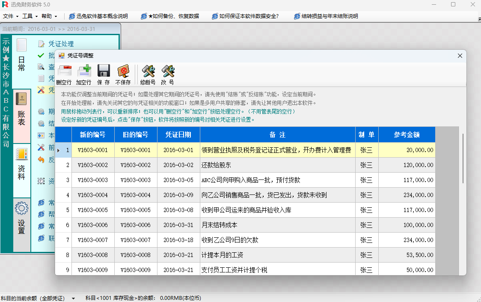Open the 文件 menu dropdown
The height and width of the screenshot is (302, 481).
point(10,16)
